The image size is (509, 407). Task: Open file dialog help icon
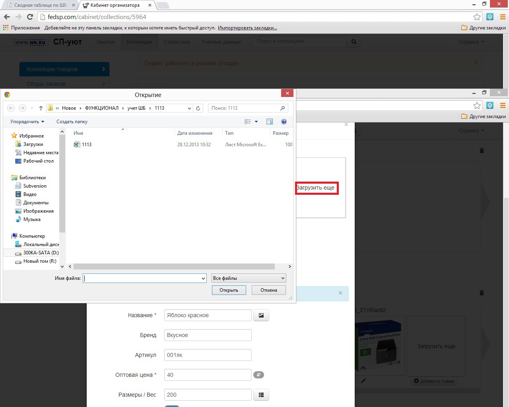pos(284,122)
